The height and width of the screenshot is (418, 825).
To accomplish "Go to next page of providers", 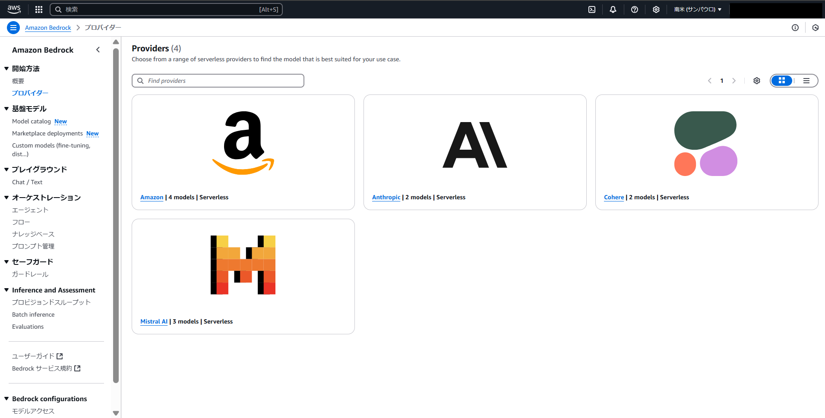I will (x=734, y=81).
